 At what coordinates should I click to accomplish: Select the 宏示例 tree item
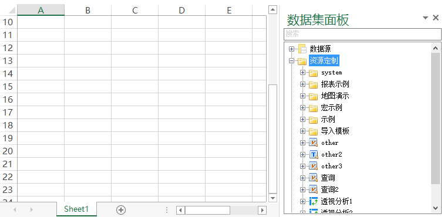tap(331, 108)
